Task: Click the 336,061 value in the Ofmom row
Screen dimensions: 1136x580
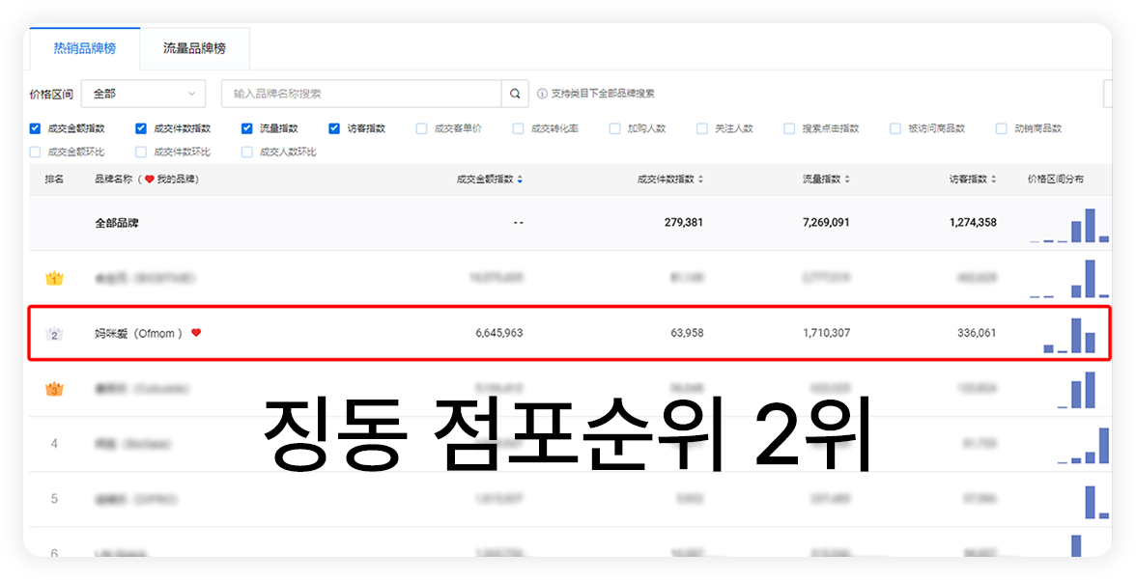Action: [x=977, y=333]
